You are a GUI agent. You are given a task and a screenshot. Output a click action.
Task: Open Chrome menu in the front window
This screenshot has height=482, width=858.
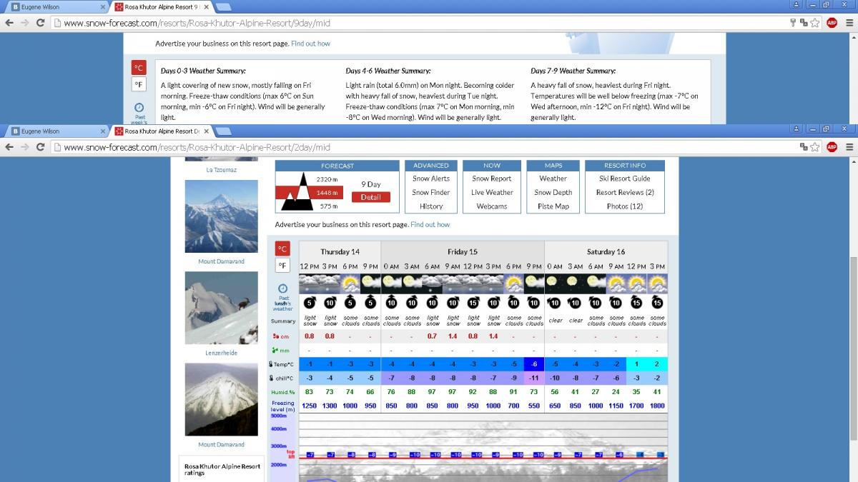[x=849, y=147]
